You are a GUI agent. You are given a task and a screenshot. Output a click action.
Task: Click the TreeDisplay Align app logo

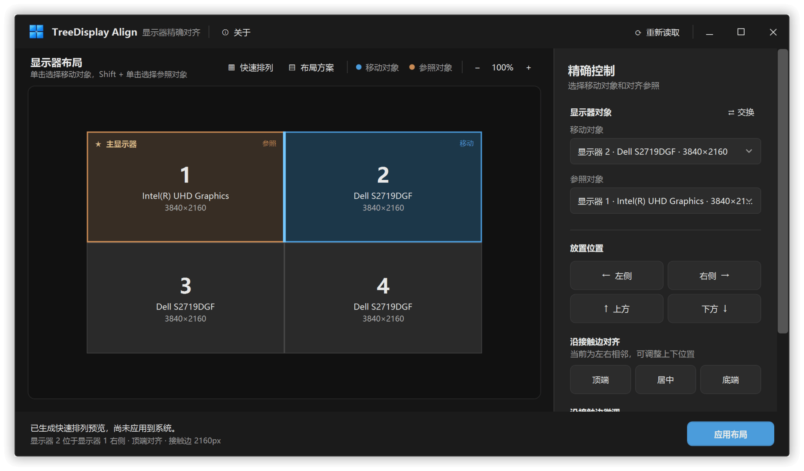(x=36, y=32)
